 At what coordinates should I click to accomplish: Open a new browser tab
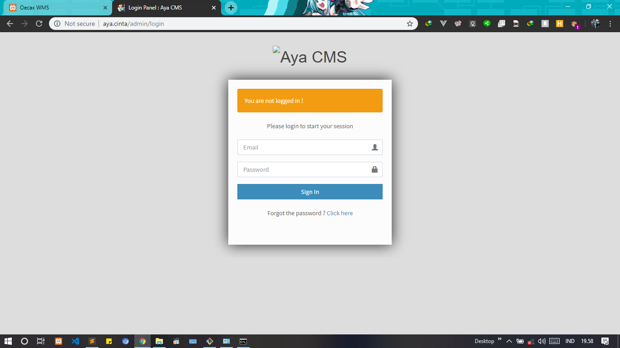pyautogui.click(x=231, y=8)
